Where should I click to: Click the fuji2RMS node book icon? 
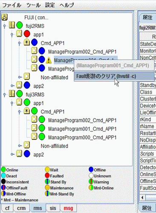(12, 25)
